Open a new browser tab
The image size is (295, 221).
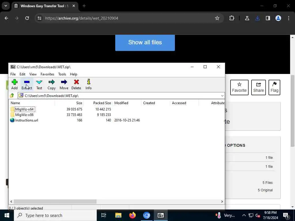pyautogui.click(x=84, y=6)
